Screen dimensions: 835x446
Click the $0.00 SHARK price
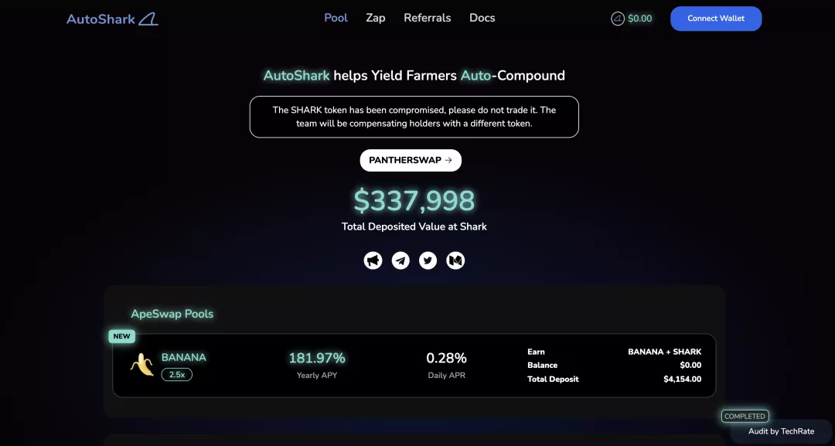pyautogui.click(x=640, y=19)
